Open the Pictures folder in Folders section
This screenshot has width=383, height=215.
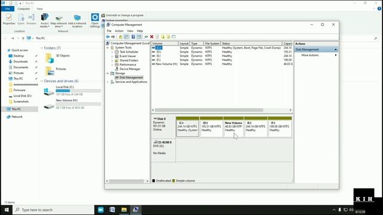coord(56,71)
